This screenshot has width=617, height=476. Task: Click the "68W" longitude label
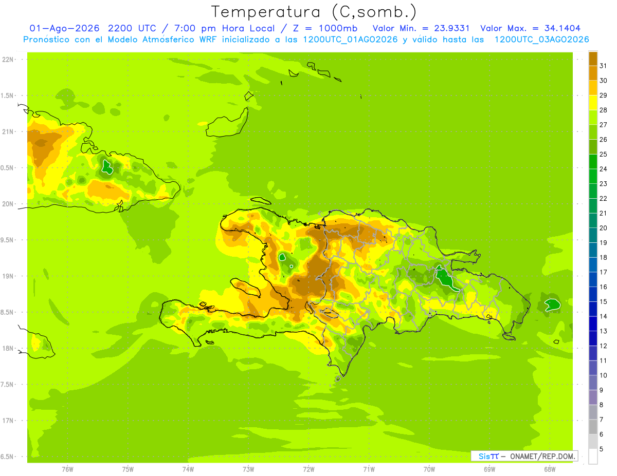pos(550,469)
